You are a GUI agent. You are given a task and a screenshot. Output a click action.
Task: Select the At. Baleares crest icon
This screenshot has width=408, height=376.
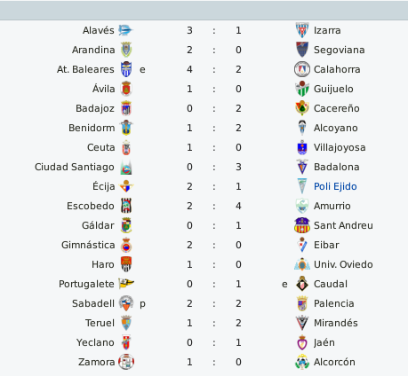126,69
